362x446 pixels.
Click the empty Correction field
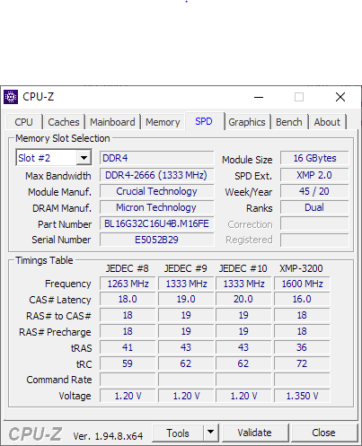click(314, 223)
